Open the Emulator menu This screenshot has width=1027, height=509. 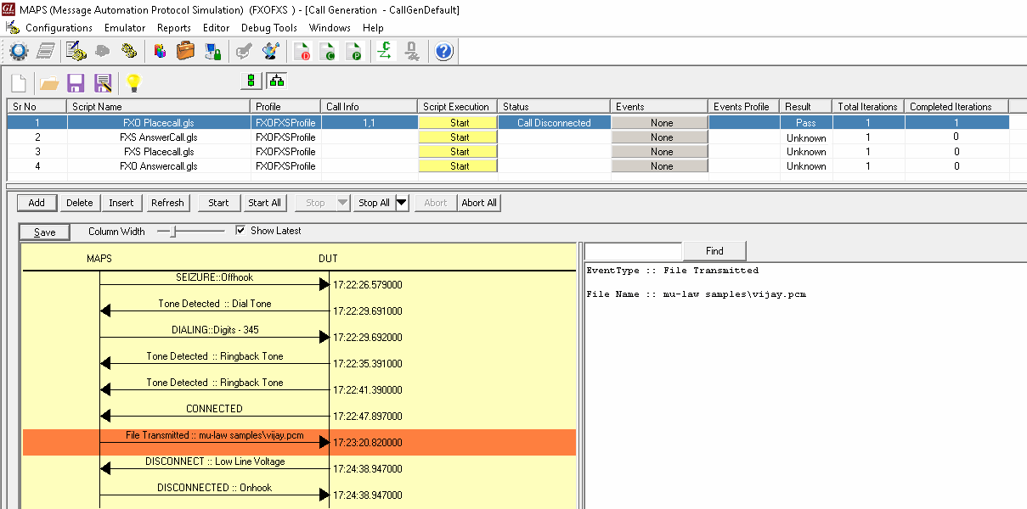pos(124,28)
